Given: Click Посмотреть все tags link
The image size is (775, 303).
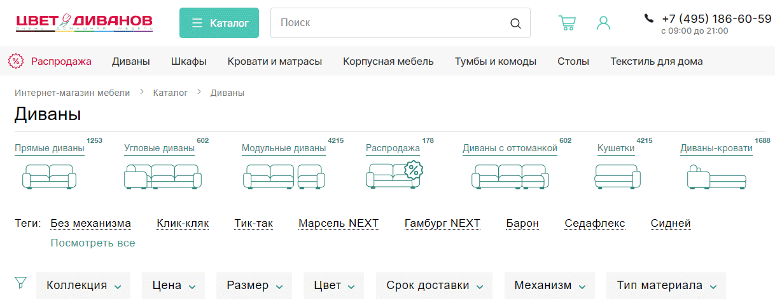Looking at the screenshot, I should pos(93,243).
